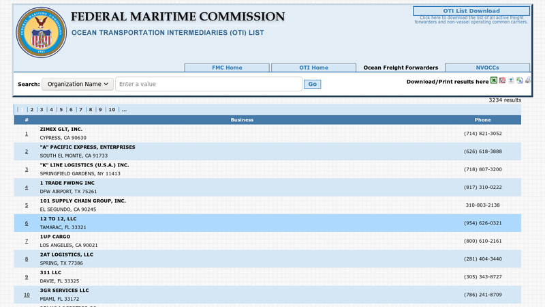Switch to the FMC Home tab
The width and height of the screenshot is (545, 307).
tap(227, 68)
